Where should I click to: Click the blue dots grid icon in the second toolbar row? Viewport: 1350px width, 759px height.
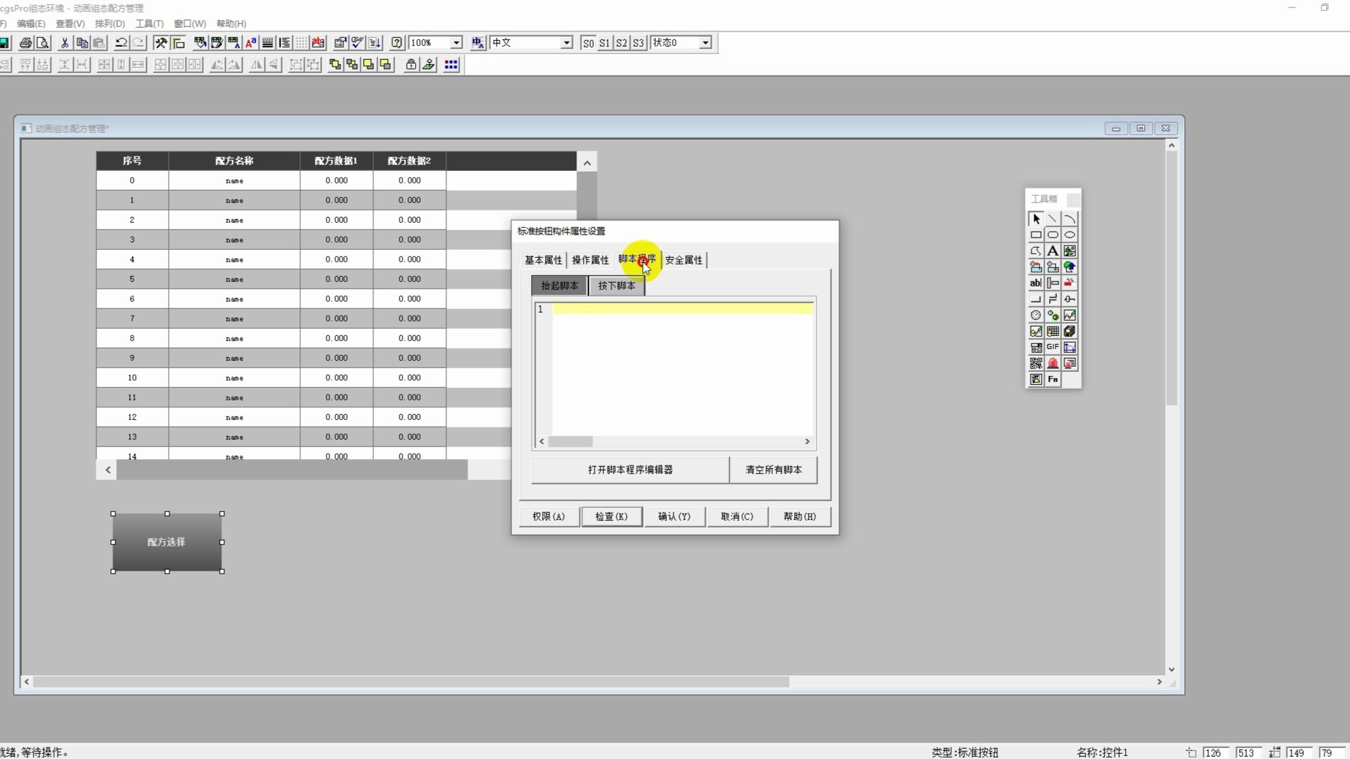point(451,65)
